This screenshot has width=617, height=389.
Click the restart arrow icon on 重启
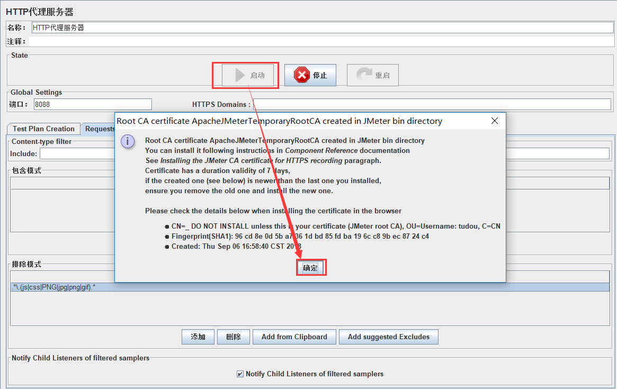click(364, 74)
